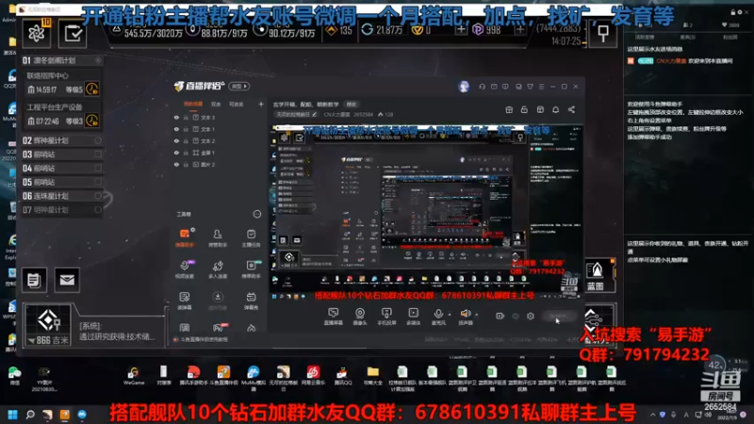Collapse plan 01 using its circle button
Screen dimensions: 754x424
[98, 60]
